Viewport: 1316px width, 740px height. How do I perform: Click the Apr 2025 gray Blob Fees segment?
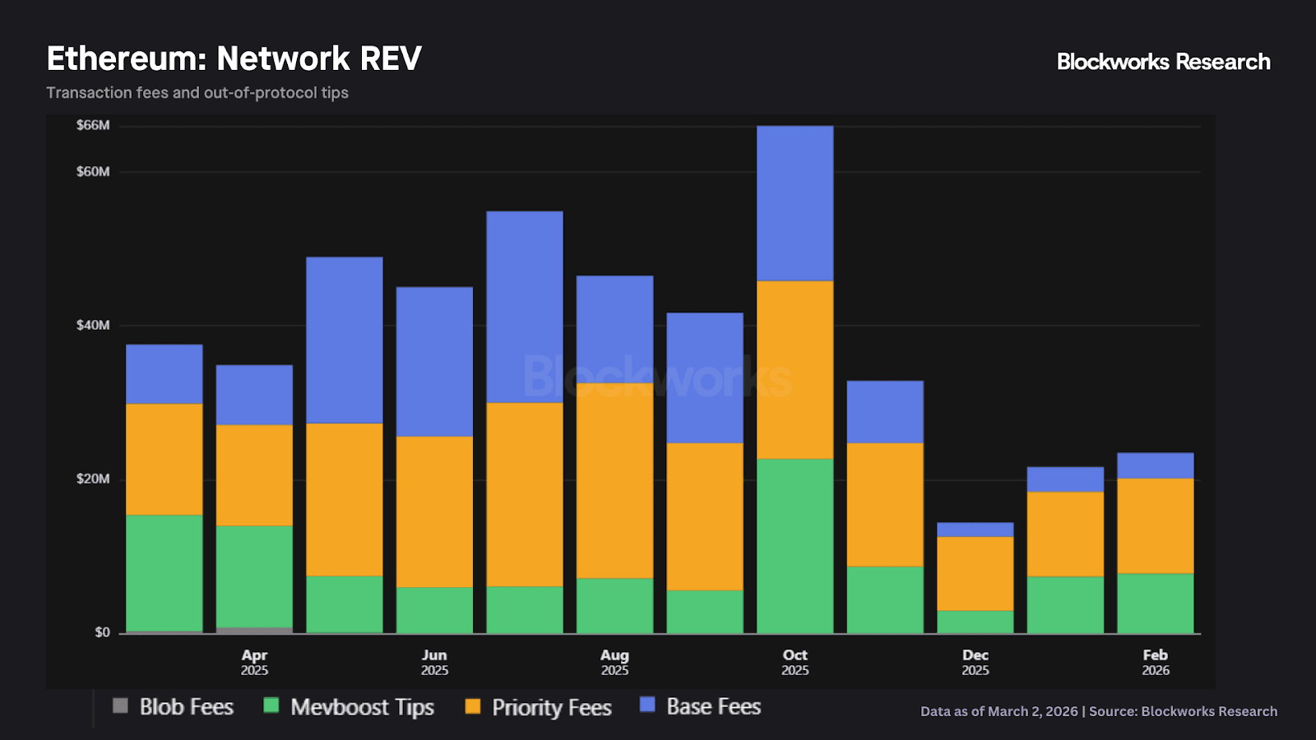coord(254,631)
